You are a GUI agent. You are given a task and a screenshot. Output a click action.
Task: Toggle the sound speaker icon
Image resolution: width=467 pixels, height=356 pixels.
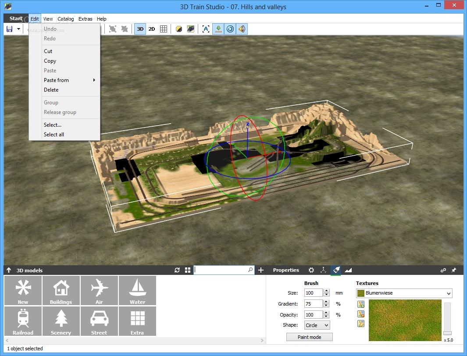pos(242,29)
